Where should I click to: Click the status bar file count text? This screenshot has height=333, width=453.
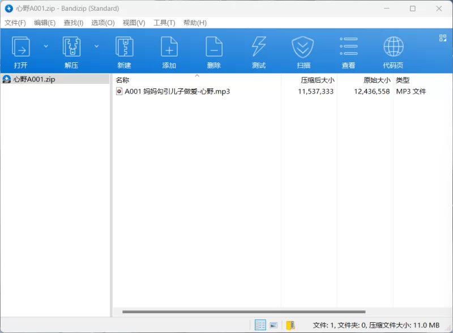(x=376, y=326)
